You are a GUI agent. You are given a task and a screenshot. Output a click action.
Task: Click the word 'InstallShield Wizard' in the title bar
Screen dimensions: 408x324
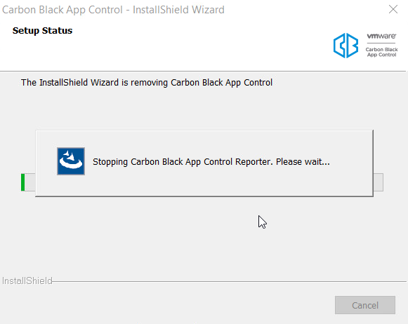click(178, 10)
